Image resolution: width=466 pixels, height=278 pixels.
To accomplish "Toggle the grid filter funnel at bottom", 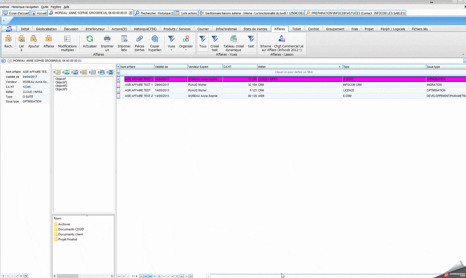I will (x=191, y=276).
